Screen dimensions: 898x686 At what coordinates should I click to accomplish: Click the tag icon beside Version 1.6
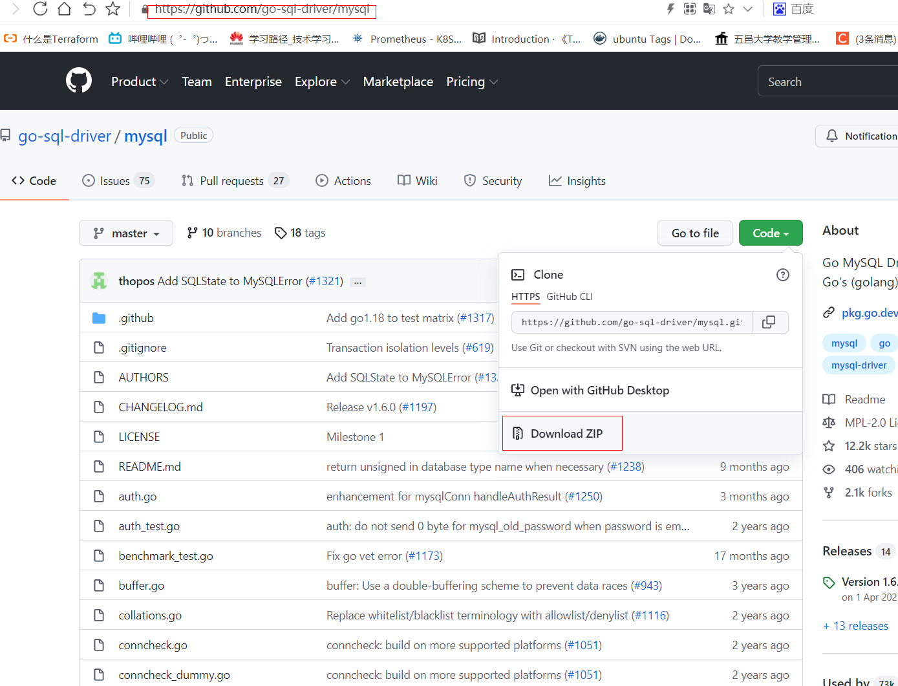(x=829, y=583)
